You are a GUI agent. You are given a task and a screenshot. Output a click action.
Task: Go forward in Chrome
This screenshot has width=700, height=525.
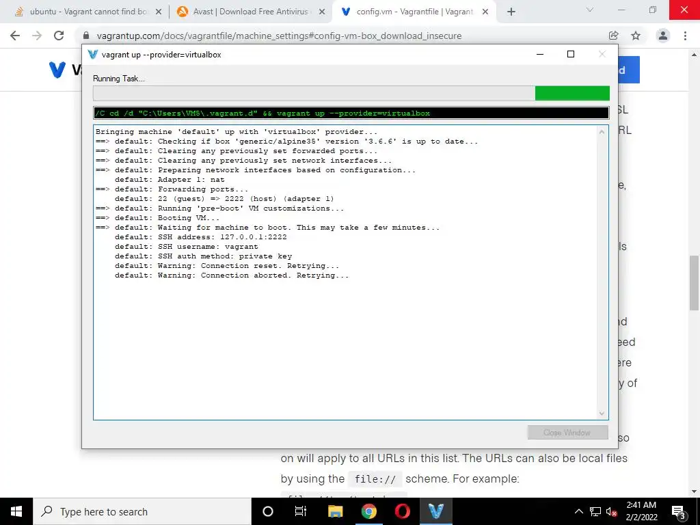[37, 36]
